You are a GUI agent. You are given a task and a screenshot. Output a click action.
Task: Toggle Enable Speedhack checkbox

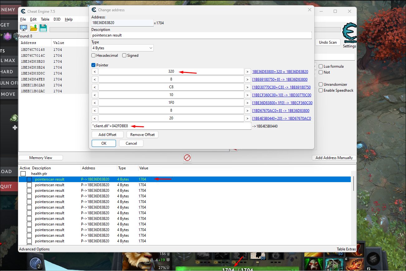pyautogui.click(x=321, y=90)
